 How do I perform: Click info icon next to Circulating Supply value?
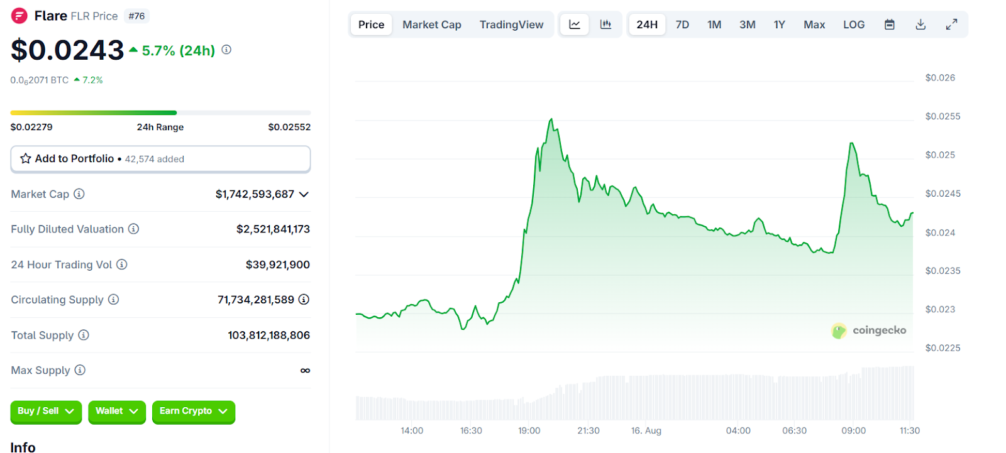[304, 300]
